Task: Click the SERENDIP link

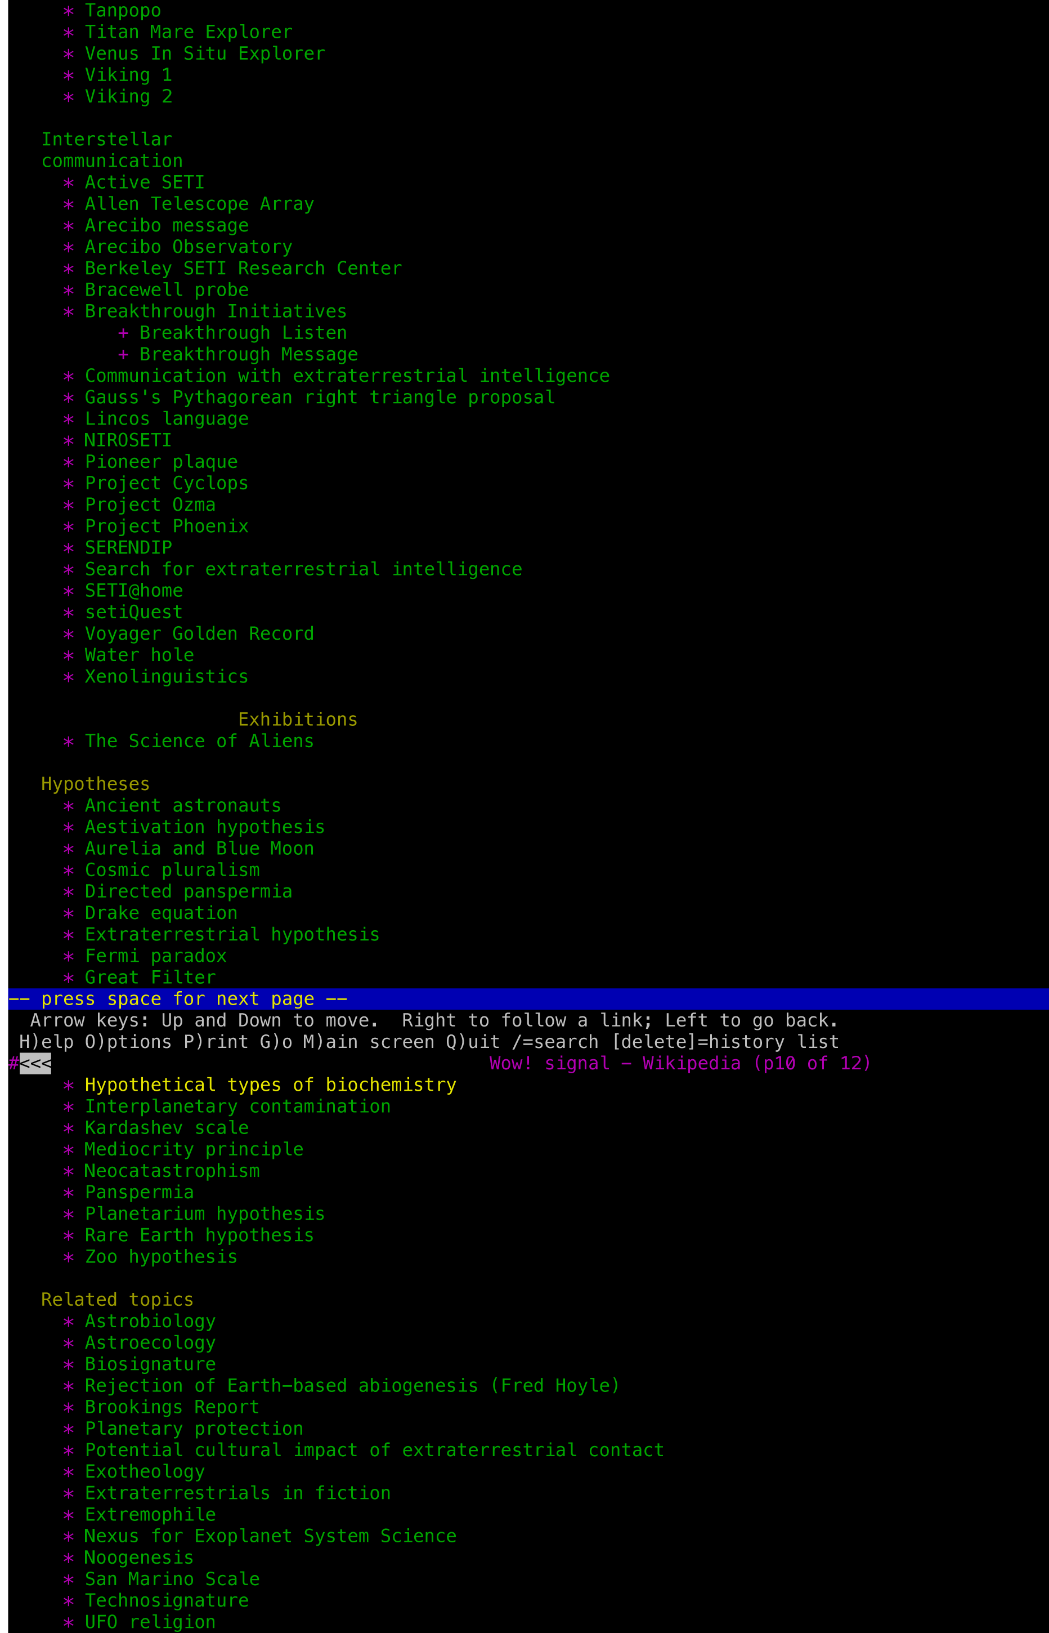Action: pyautogui.click(x=128, y=547)
